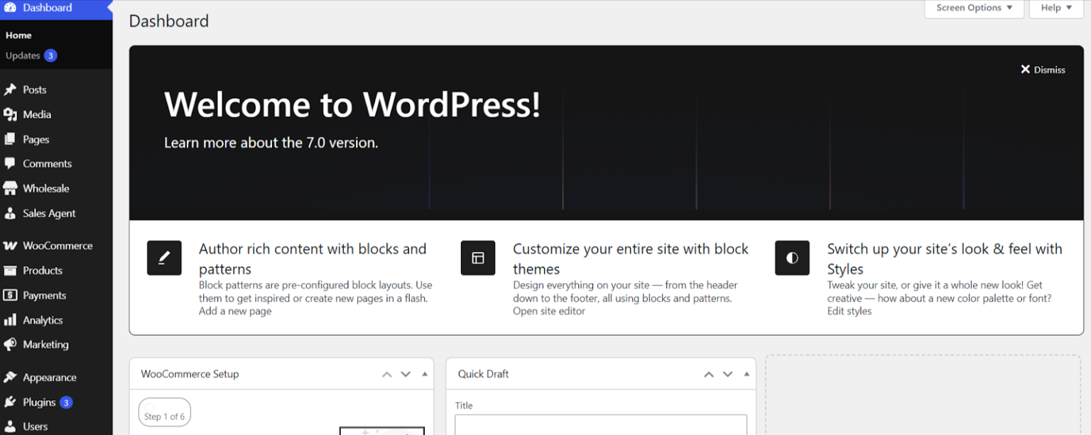This screenshot has height=435, width=1091.
Task: Click the Quick Draft Title field
Action: [x=601, y=424]
